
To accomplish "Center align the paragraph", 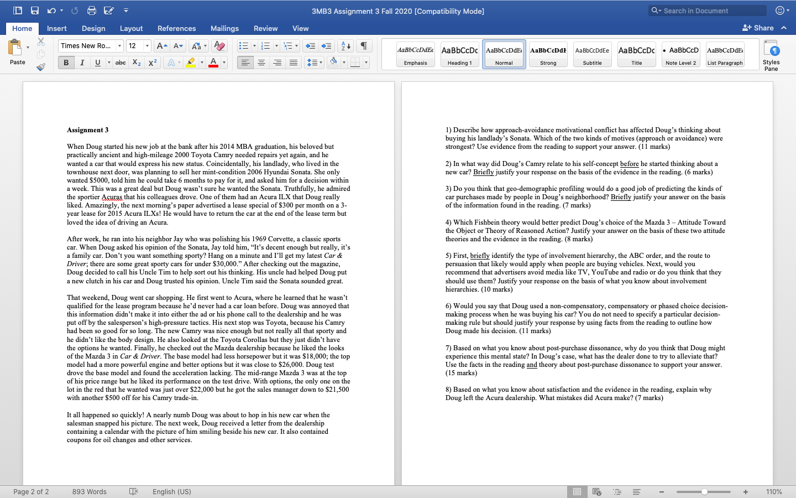I will click(261, 63).
